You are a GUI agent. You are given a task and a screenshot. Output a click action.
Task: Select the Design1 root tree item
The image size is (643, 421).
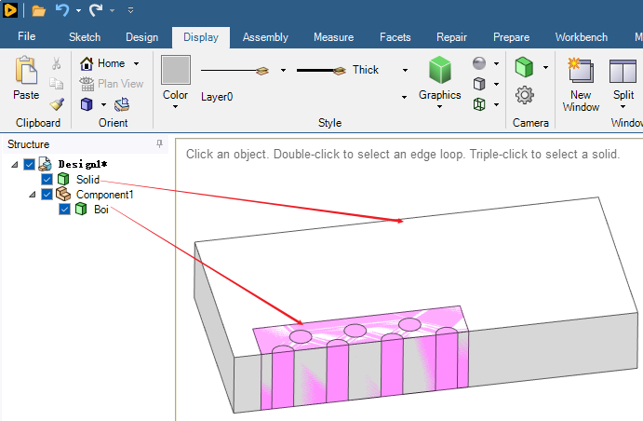pyautogui.click(x=83, y=164)
